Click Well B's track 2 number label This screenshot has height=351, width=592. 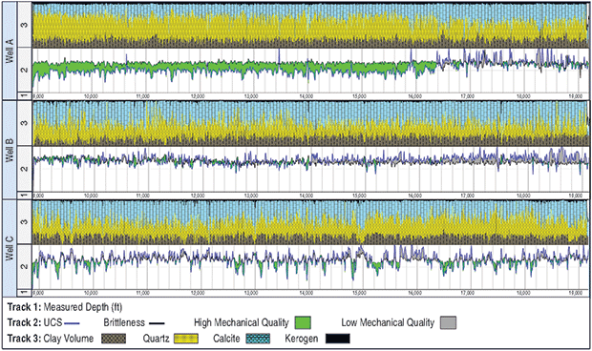click(x=24, y=169)
